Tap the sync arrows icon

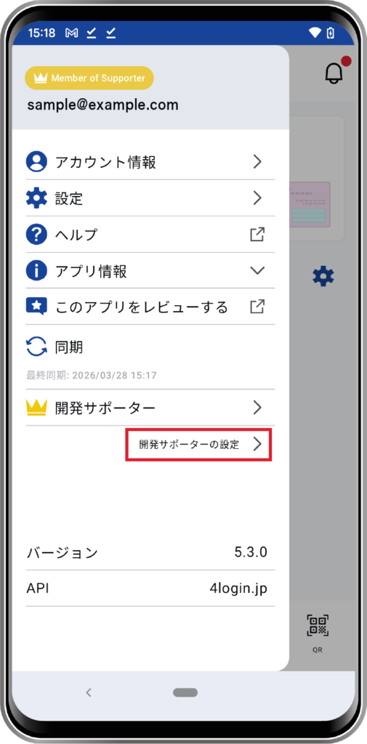[x=36, y=347]
